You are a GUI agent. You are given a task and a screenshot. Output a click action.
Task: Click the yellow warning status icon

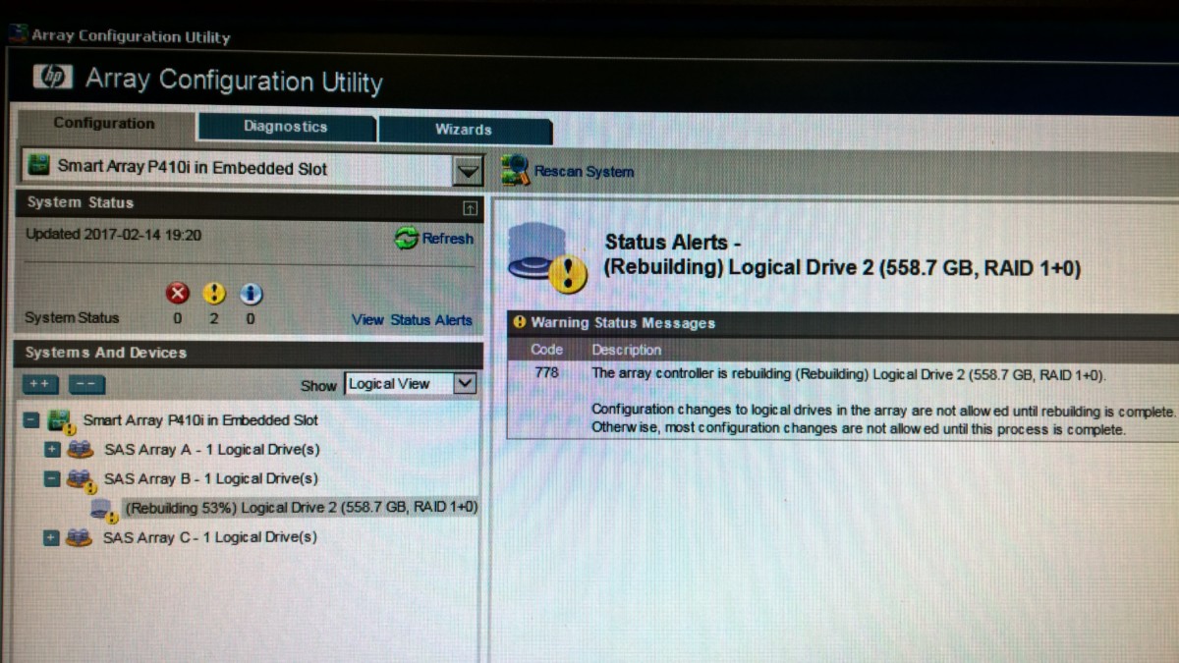(x=214, y=294)
